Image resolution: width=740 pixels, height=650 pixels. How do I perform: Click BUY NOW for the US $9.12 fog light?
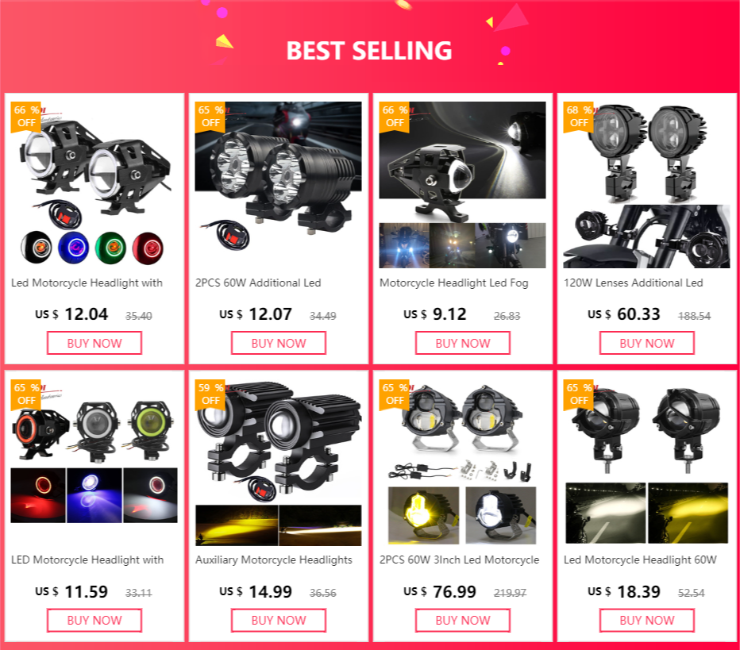pyautogui.click(x=462, y=343)
